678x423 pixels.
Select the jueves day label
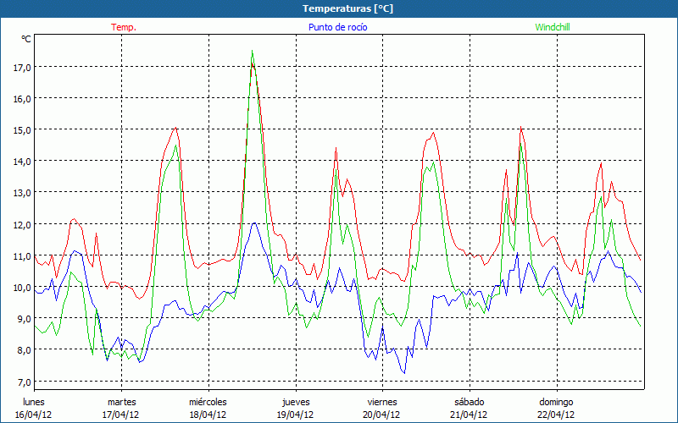point(295,402)
